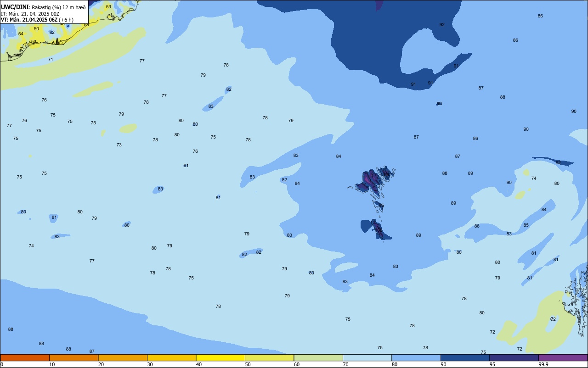
Task: Select the amber 20–30 legend swatch
Action: (123, 357)
